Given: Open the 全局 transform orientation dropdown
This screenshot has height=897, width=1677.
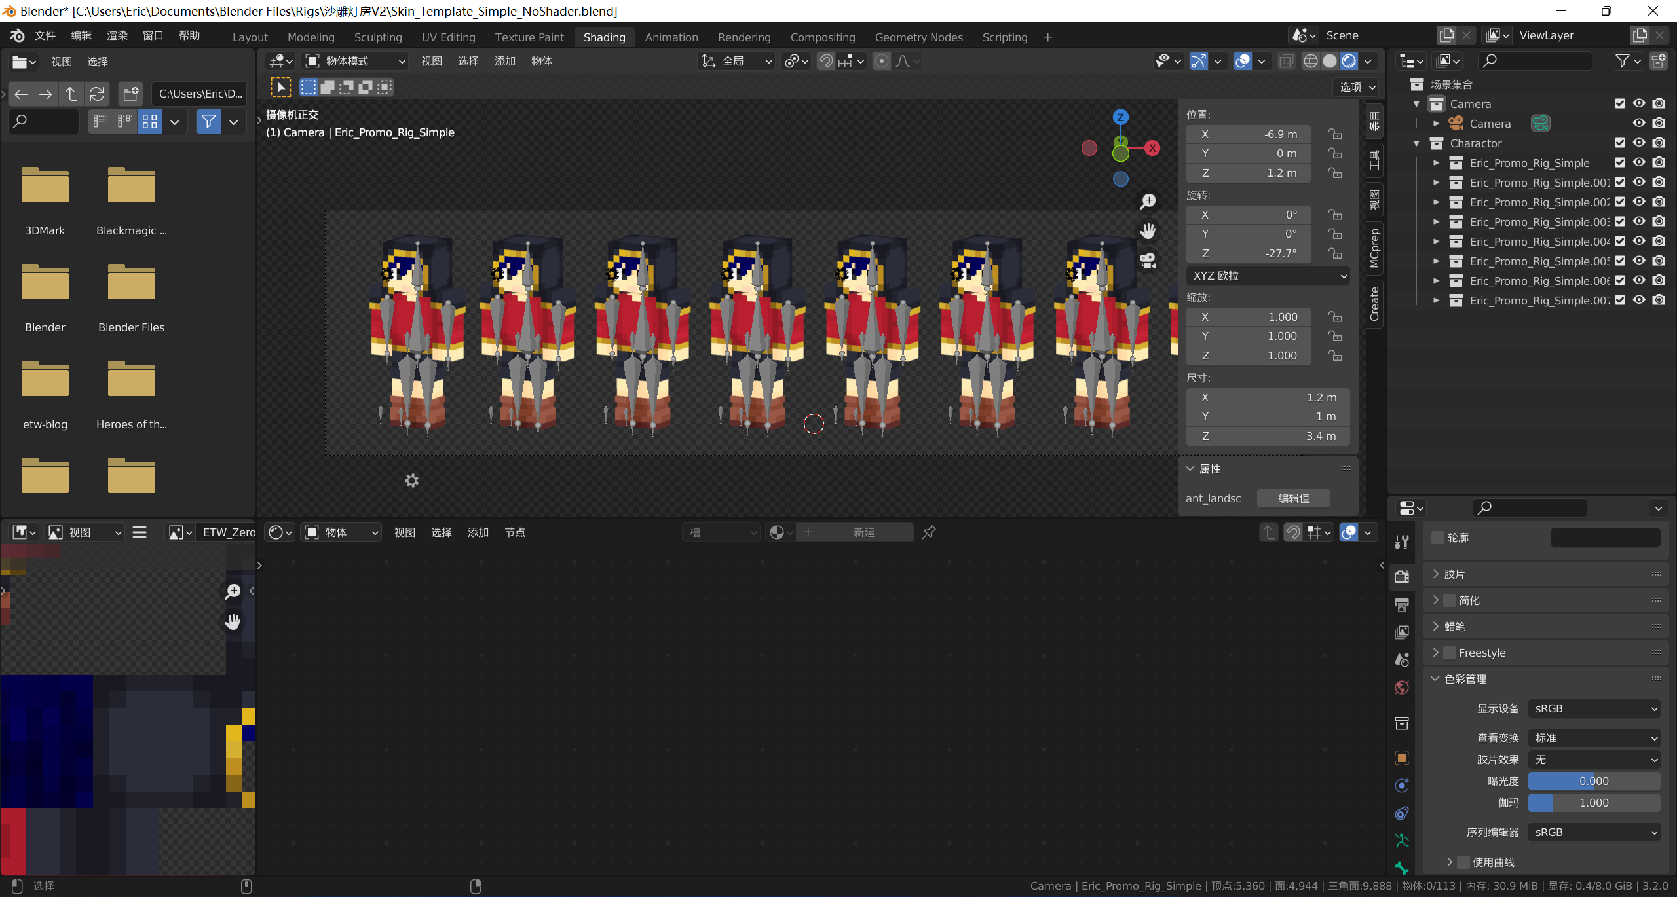Looking at the screenshot, I should [737, 61].
